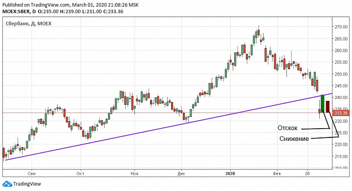Click the 233.36 current price label

[341, 113]
